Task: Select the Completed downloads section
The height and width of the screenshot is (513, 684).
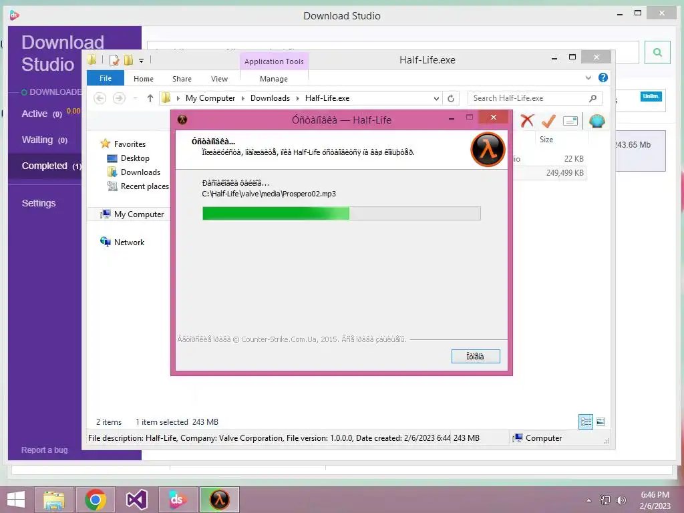Action: (45, 166)
